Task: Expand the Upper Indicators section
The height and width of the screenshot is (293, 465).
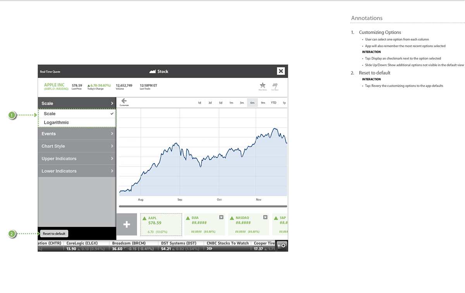Action: 77,158
